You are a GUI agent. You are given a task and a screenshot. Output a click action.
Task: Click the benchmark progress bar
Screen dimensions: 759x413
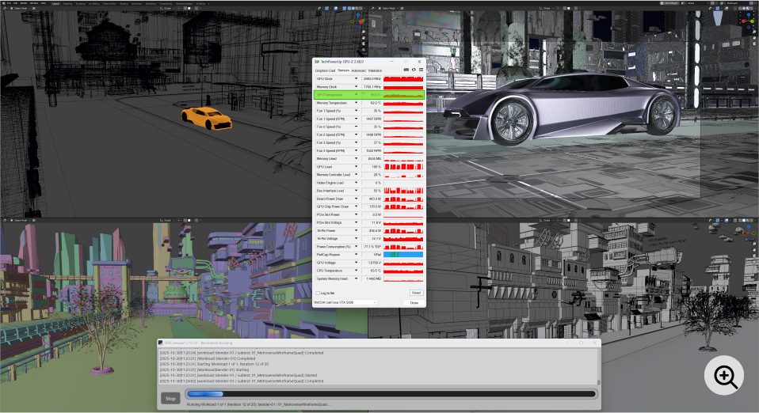pyautogui.click(x=390, y=394)
